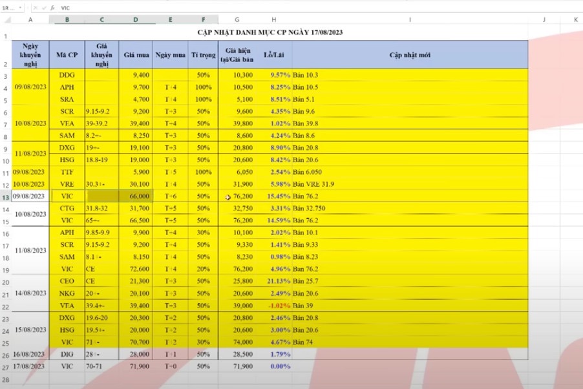Image resolution: width=583 pixels, height=389 pixels.
Task: Select column F header
Action: (204, 20)
